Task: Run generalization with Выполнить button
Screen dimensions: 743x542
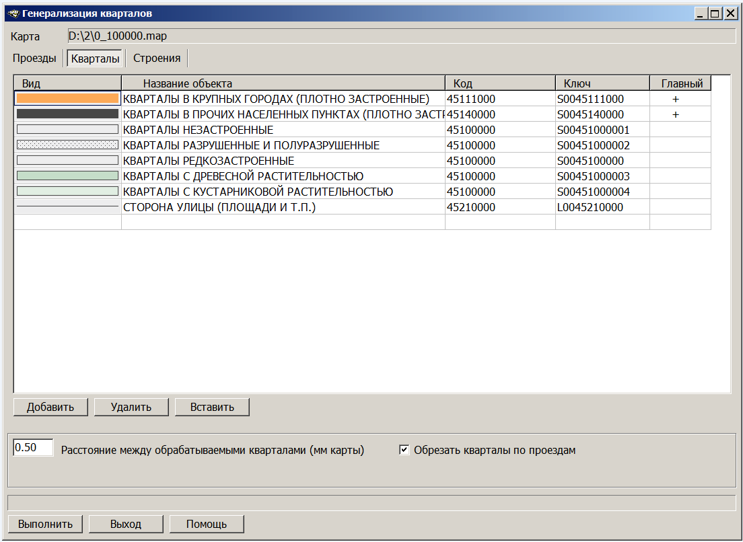Action: click(45, 524)
